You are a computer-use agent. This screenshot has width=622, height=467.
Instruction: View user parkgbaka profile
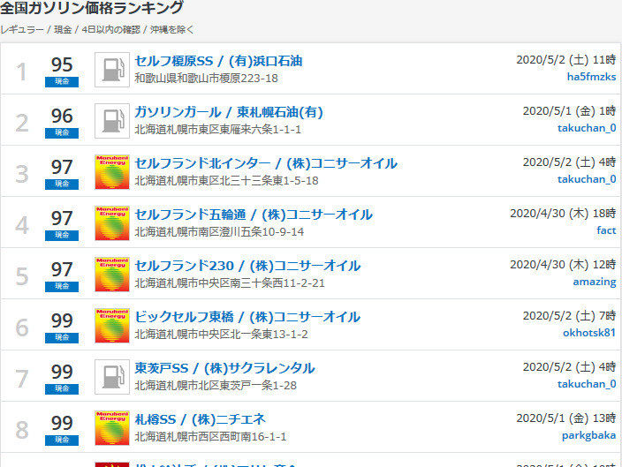click(588, 435)
